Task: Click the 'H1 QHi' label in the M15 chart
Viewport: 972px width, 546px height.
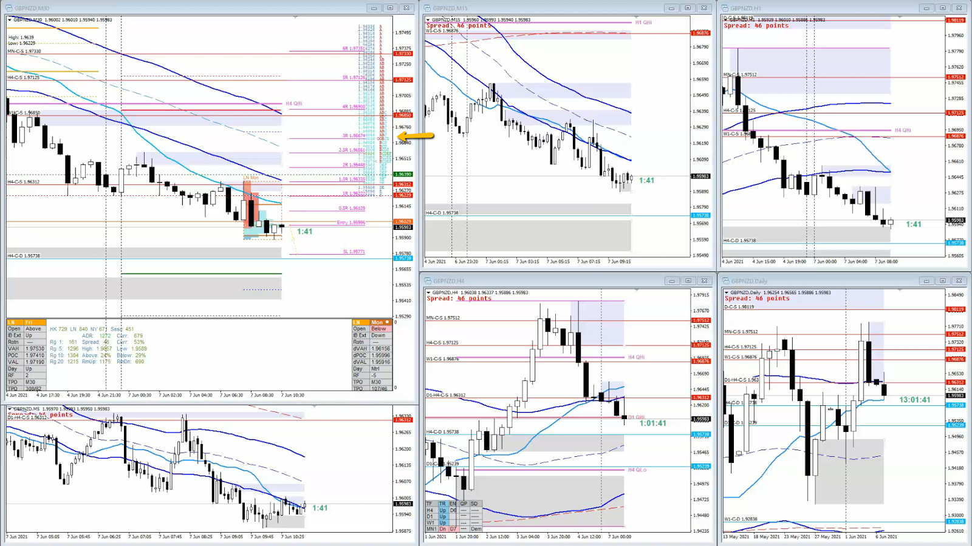Action: pyautogui.click(x=643, y=22)
